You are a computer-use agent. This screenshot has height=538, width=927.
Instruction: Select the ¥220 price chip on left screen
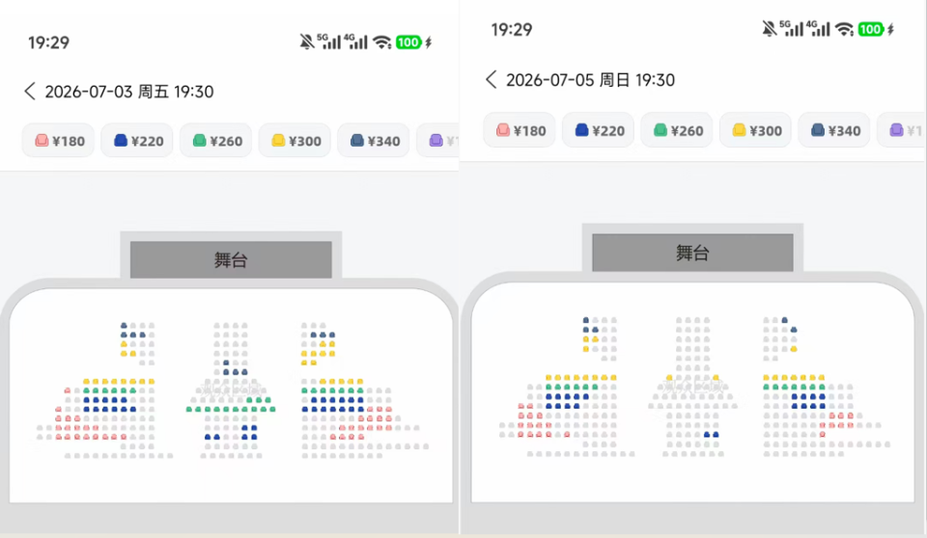(x=137, y=141)
